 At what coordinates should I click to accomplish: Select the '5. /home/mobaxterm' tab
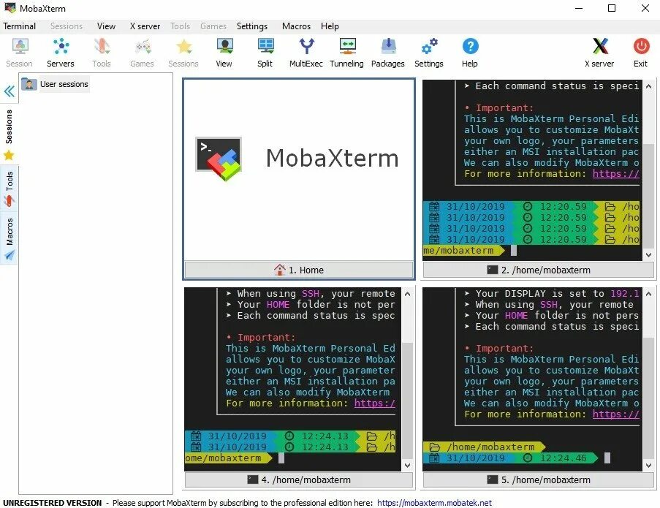tap(539, 479)
